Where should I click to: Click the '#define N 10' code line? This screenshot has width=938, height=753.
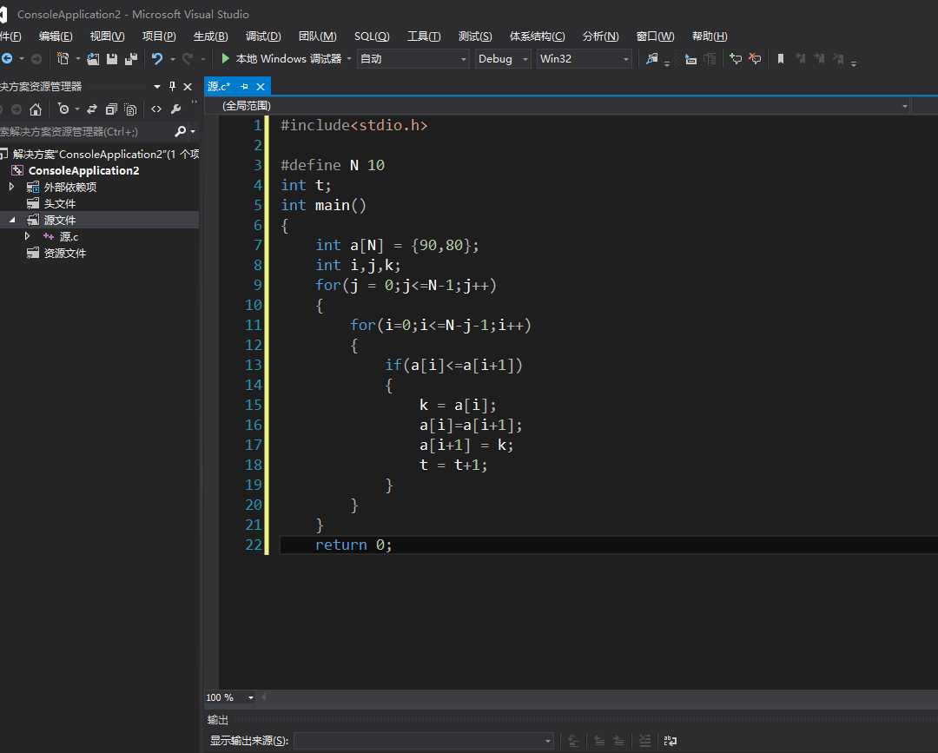(333, 165)
